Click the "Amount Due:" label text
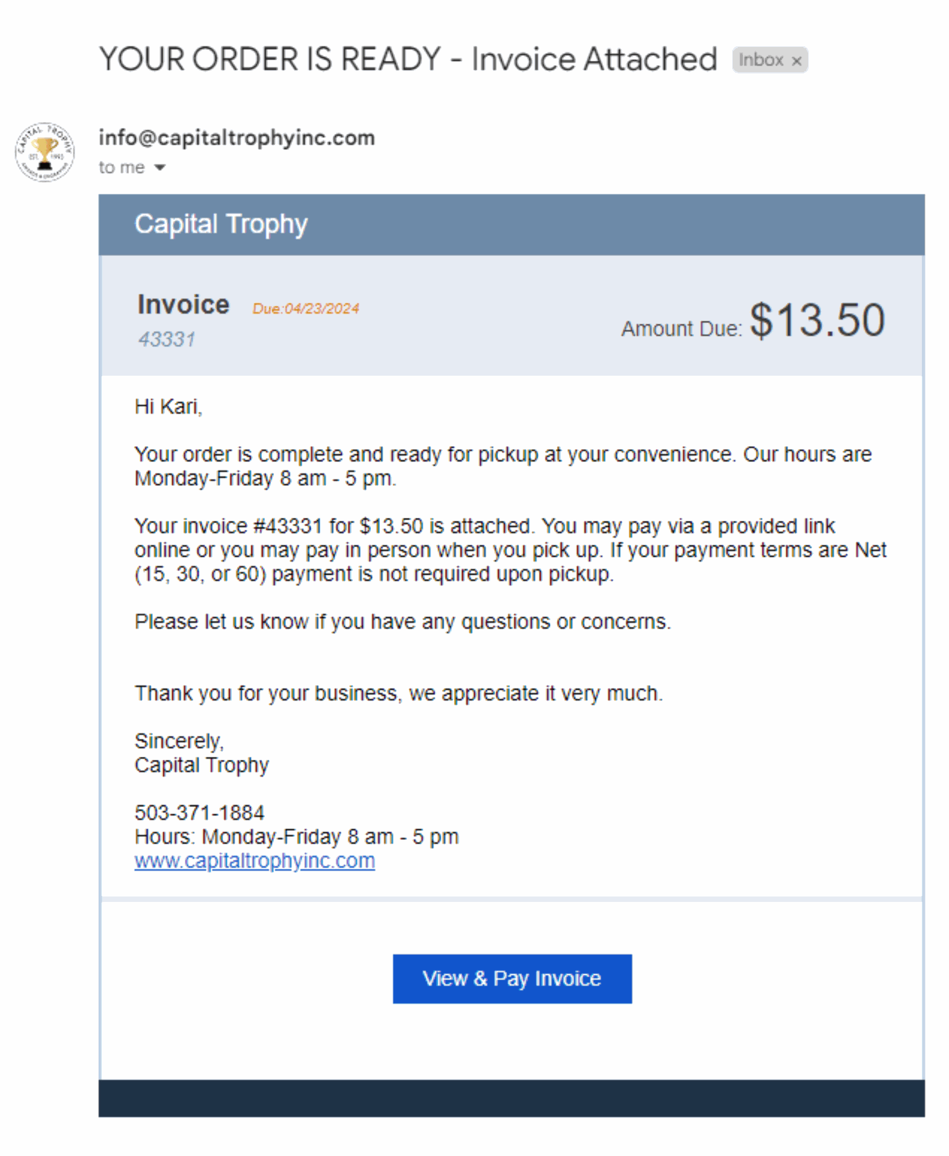This screenshot has width=949, height=1156. [682, 329]
